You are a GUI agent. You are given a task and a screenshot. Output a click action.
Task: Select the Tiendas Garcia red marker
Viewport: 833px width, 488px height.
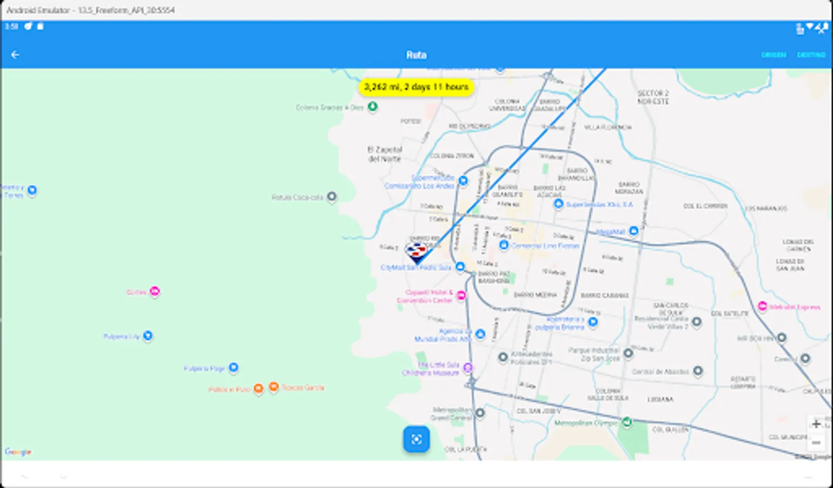(274, 387)
